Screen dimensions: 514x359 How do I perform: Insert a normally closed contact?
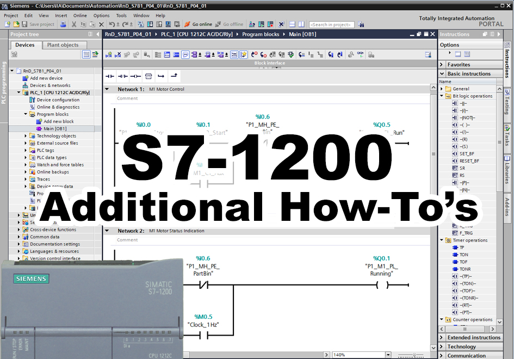click(x=123, y=76)
